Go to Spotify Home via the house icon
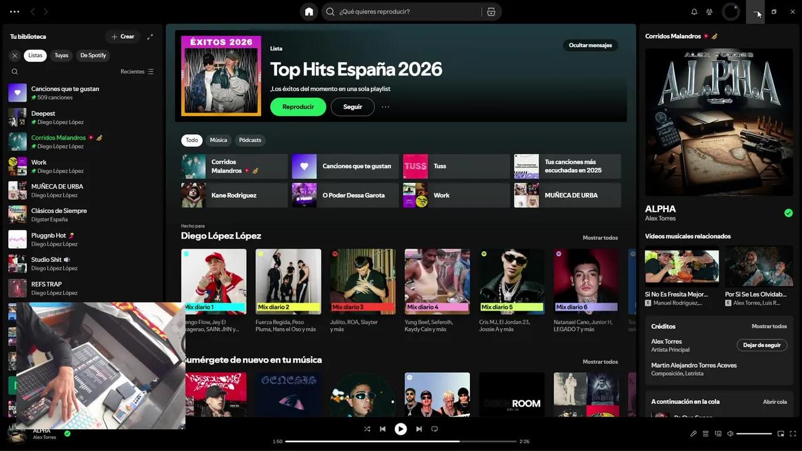The image size is (802, 451). pos(309,11)
